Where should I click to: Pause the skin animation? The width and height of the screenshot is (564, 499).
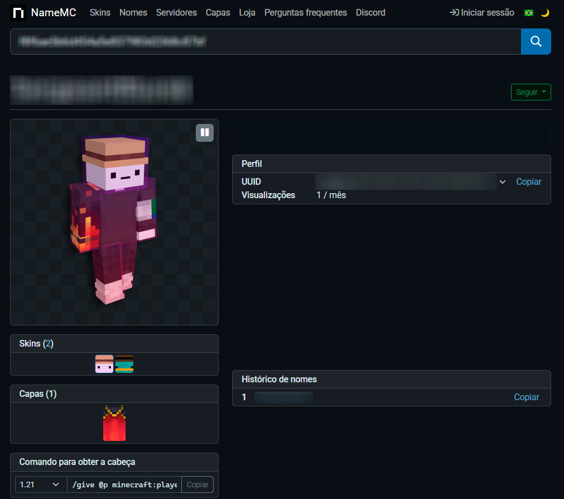coord(204,133)
